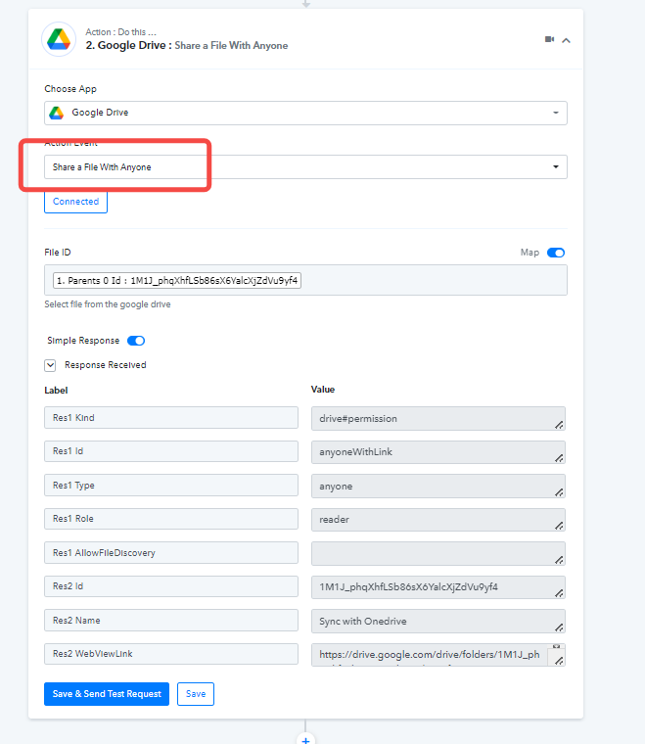Select the mapped Parents 0 Id tag
The height and width of the screenshot is (744, 645).
point(177,280)
